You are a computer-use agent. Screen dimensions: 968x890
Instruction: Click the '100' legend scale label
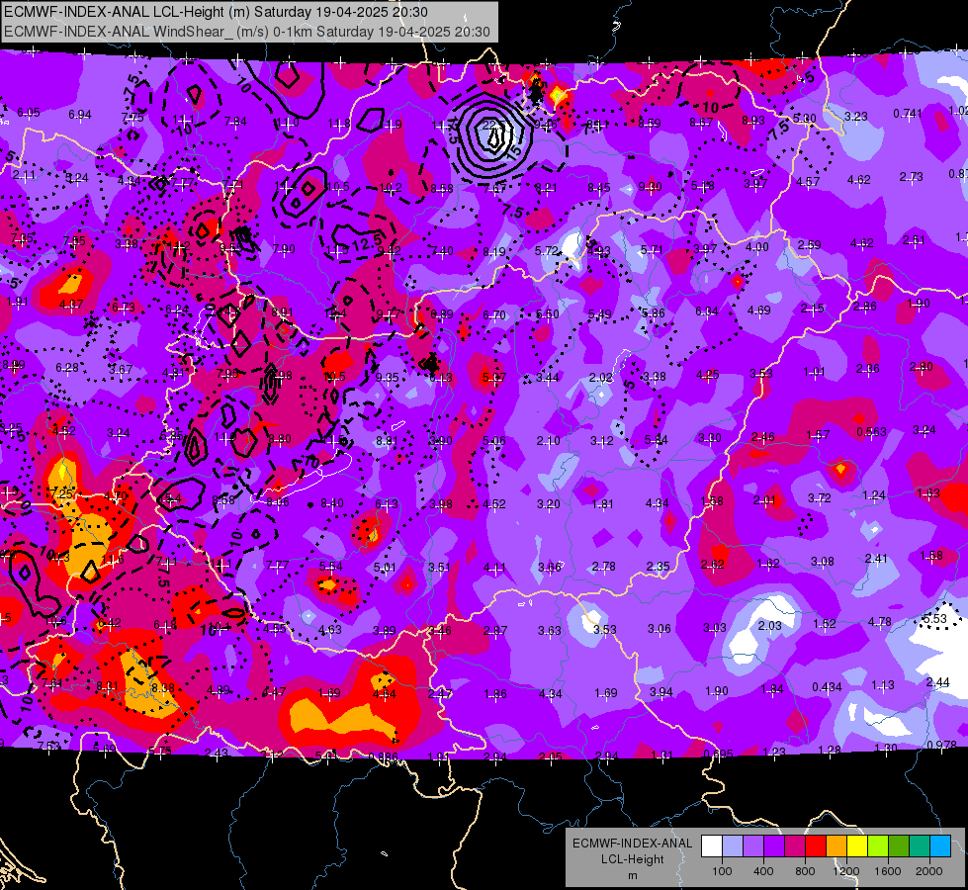point(722,871)
